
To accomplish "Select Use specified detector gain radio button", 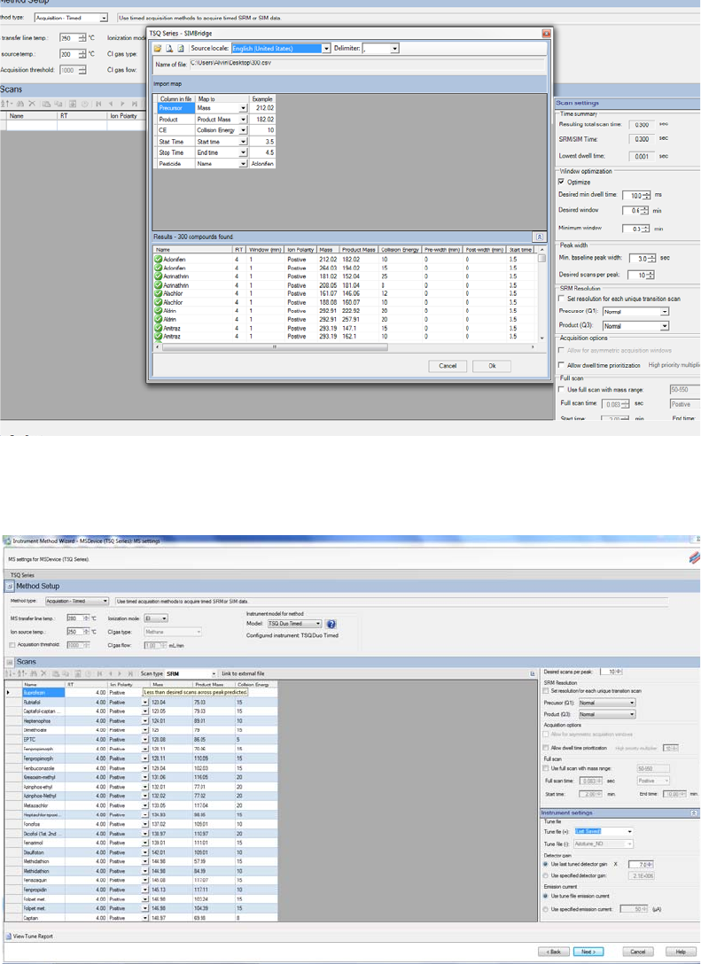I will (x=547, y=875).
